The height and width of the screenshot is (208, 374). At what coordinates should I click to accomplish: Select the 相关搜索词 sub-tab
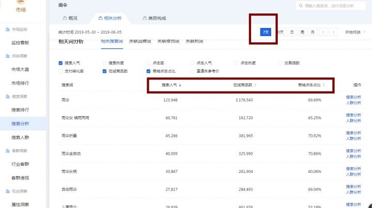click(x=112, y=41)
